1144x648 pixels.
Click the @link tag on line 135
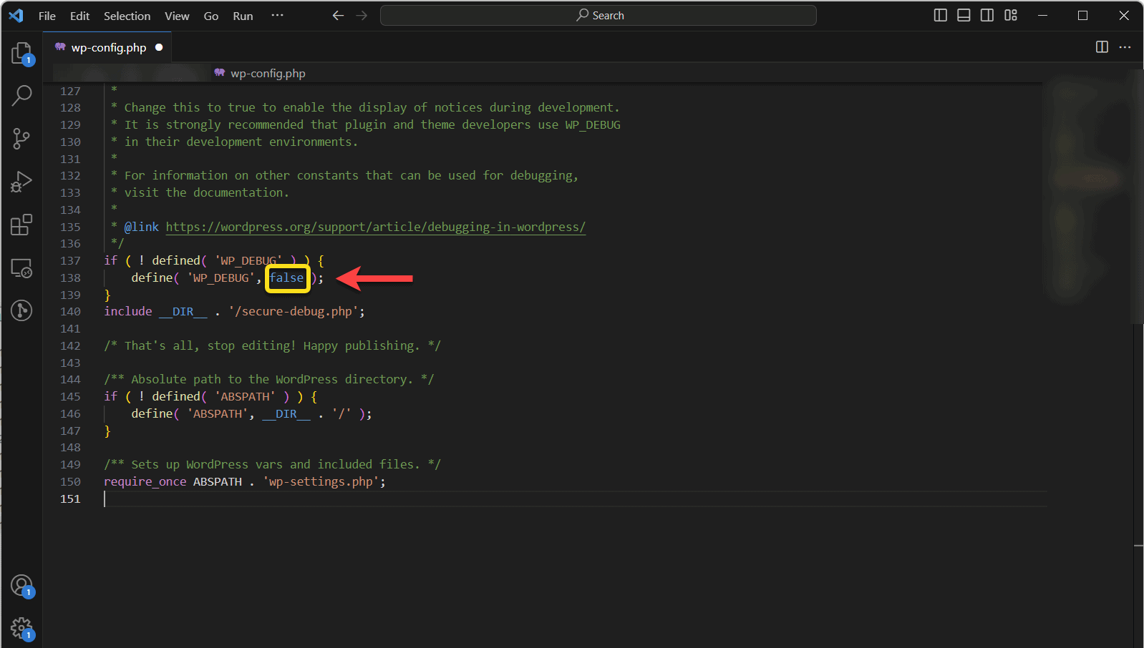(142, 227)
